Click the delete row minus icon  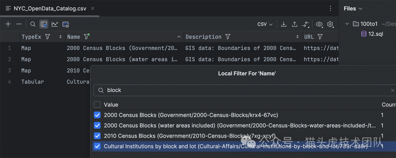pyautogui.click(x=19, y=24)
